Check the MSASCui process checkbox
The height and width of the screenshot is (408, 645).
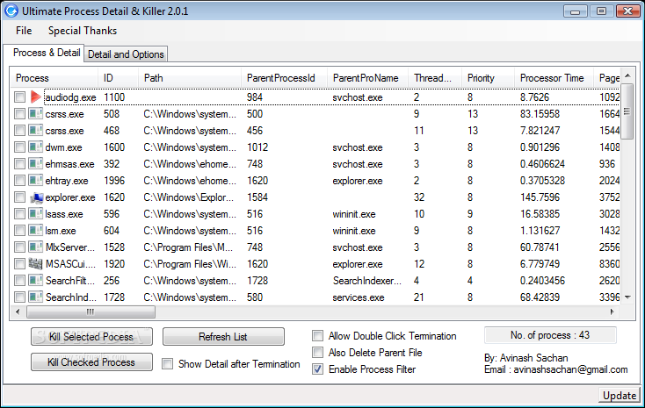tap(19, 264)
